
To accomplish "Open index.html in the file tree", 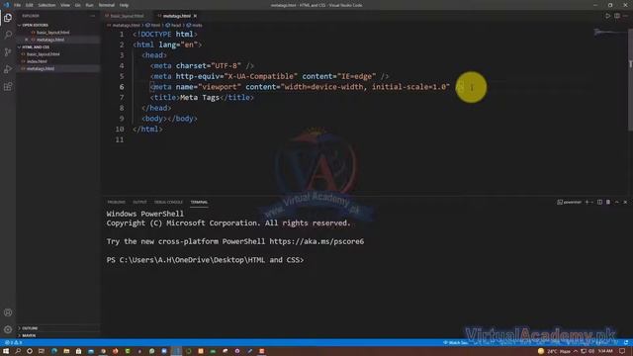I will pos(37,61).
